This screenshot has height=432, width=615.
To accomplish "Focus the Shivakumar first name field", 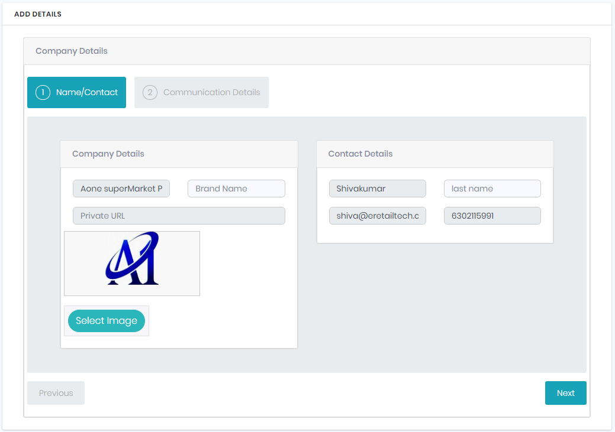I will pyautogui.click(x=377, y=189).
